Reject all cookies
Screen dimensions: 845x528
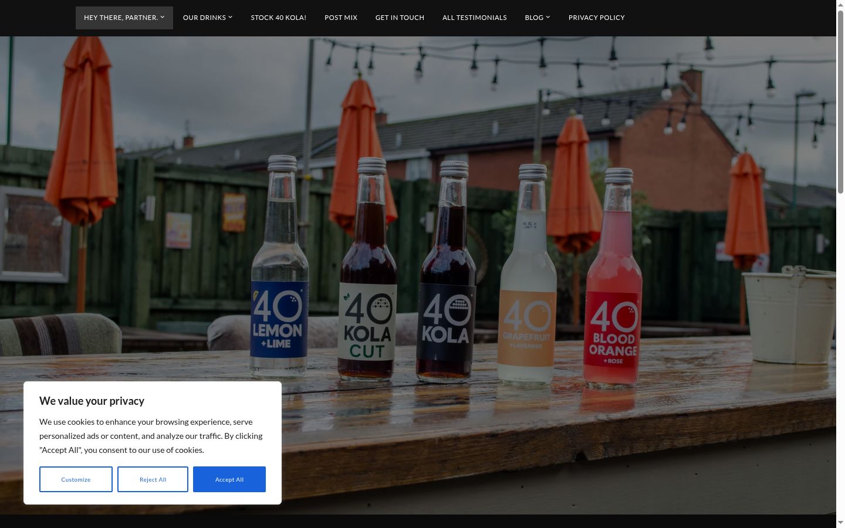(x=153, y=479)
